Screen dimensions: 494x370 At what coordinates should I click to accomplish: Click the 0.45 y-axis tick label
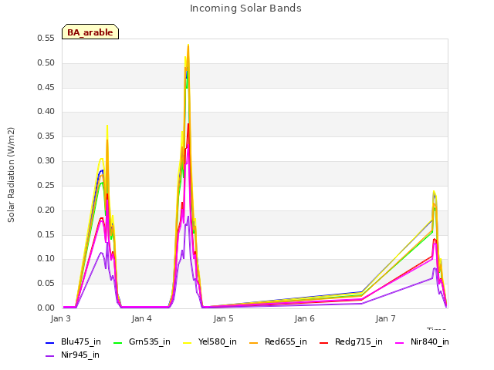click(x=46, y=87)
